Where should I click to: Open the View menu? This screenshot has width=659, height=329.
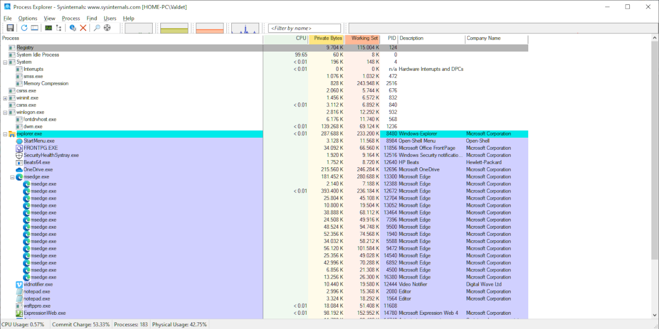tap(49, 18)
